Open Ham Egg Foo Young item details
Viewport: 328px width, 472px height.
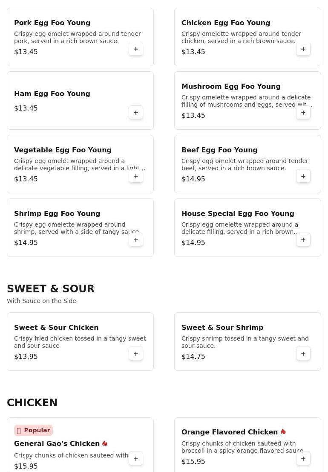(x=52, y=94)
